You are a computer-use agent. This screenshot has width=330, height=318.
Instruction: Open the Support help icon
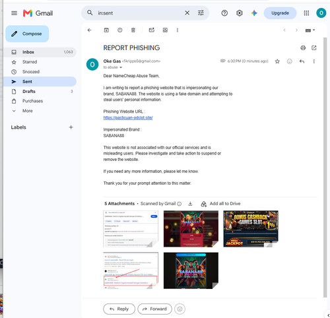click(x=224, y=13)
